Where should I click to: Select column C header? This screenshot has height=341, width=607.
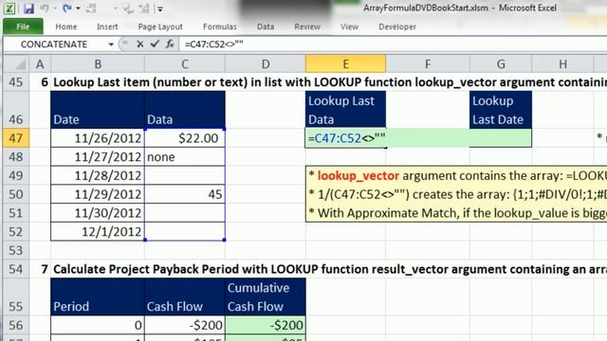point(185,63)
